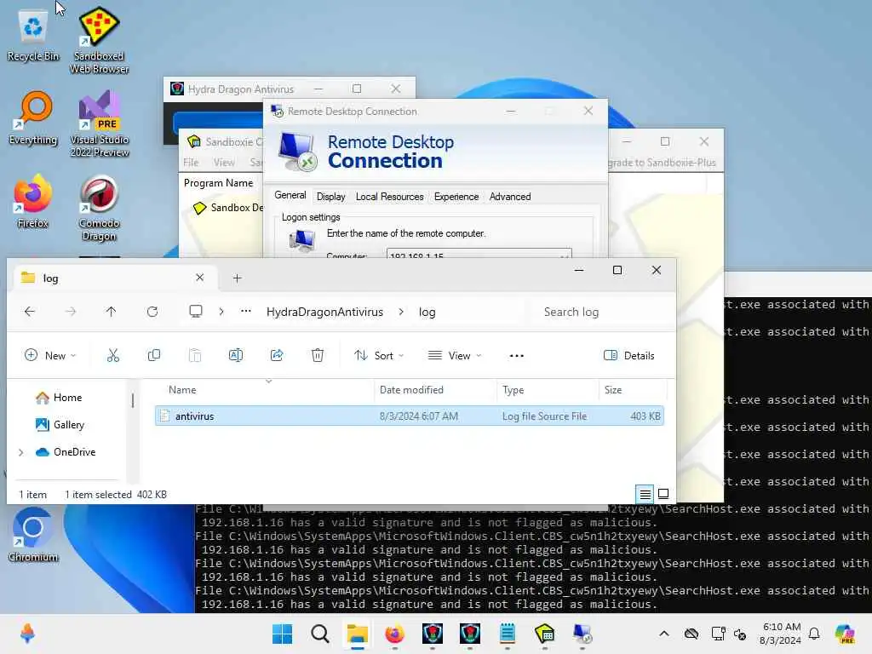The image size is (872, 654).
Task: Switch to Advanced tab in Remote Desktop
Action: point(510,197)
